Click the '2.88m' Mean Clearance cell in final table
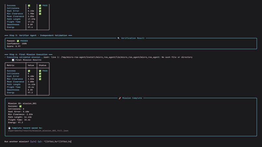262x147 pixels. 31,82
